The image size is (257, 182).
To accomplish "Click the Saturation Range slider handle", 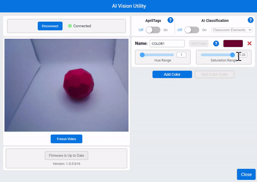I will coord(233,55).
